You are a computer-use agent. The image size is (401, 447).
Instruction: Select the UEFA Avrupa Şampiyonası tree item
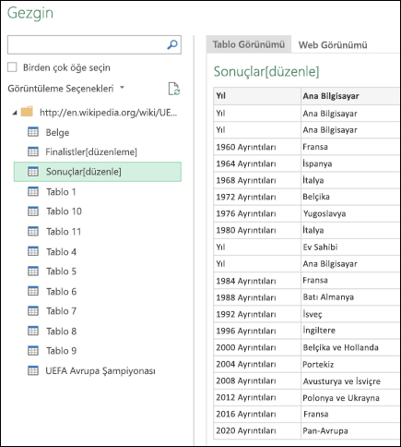[100, 370]
